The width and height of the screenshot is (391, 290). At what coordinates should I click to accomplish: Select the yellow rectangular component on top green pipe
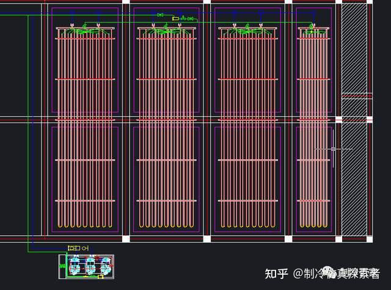point(176,19)
